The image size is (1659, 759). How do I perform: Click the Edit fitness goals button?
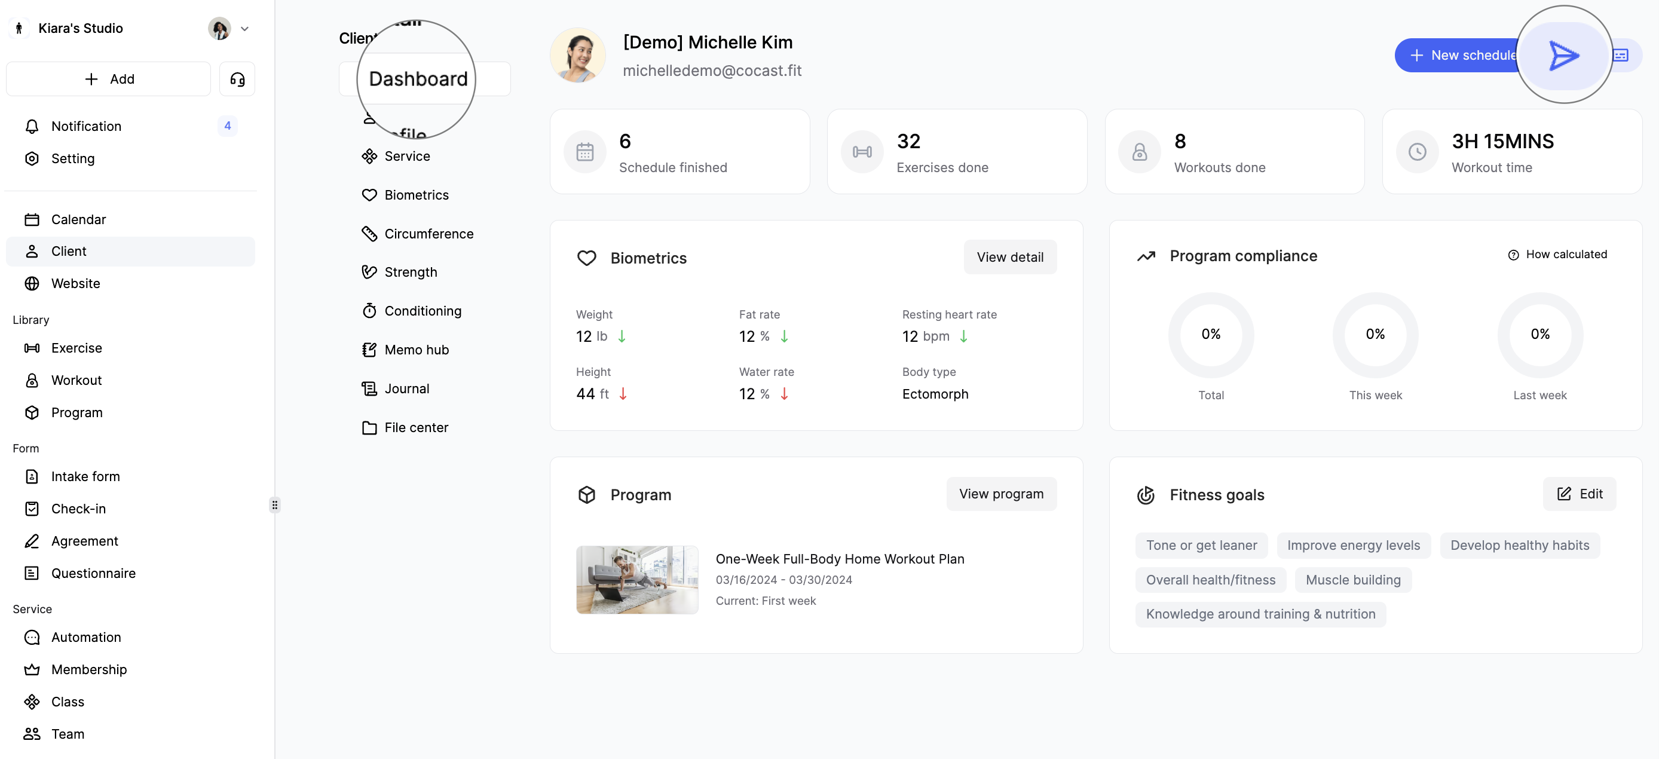point(1579,494)
